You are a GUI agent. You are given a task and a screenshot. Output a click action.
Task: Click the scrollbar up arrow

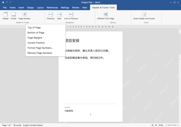point(180,30)
